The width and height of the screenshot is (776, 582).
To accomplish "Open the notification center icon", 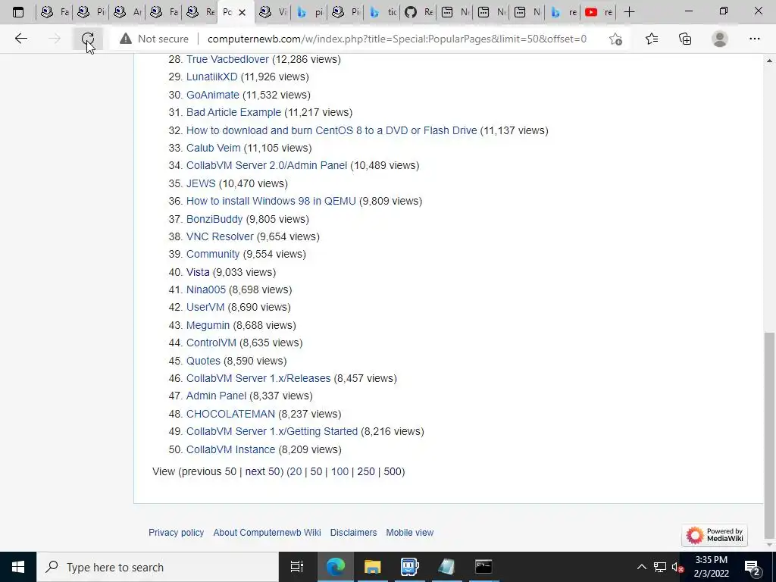I will (753, 567).
